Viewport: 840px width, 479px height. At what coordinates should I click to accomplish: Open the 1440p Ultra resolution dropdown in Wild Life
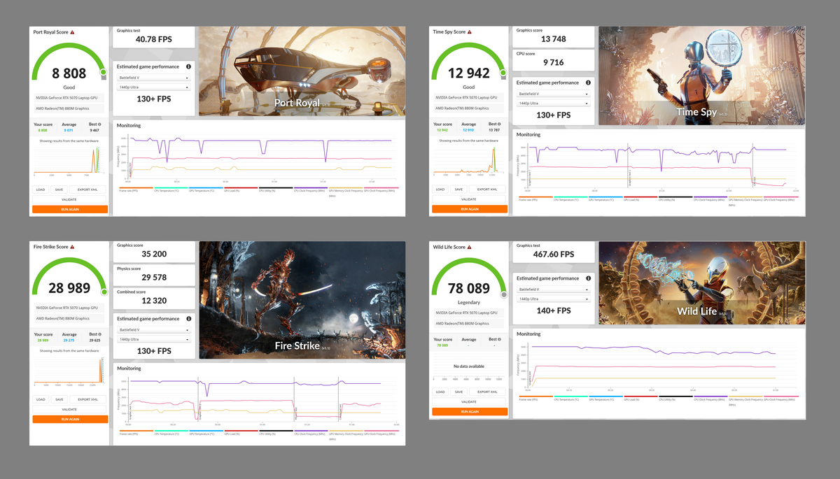[553, 299]
